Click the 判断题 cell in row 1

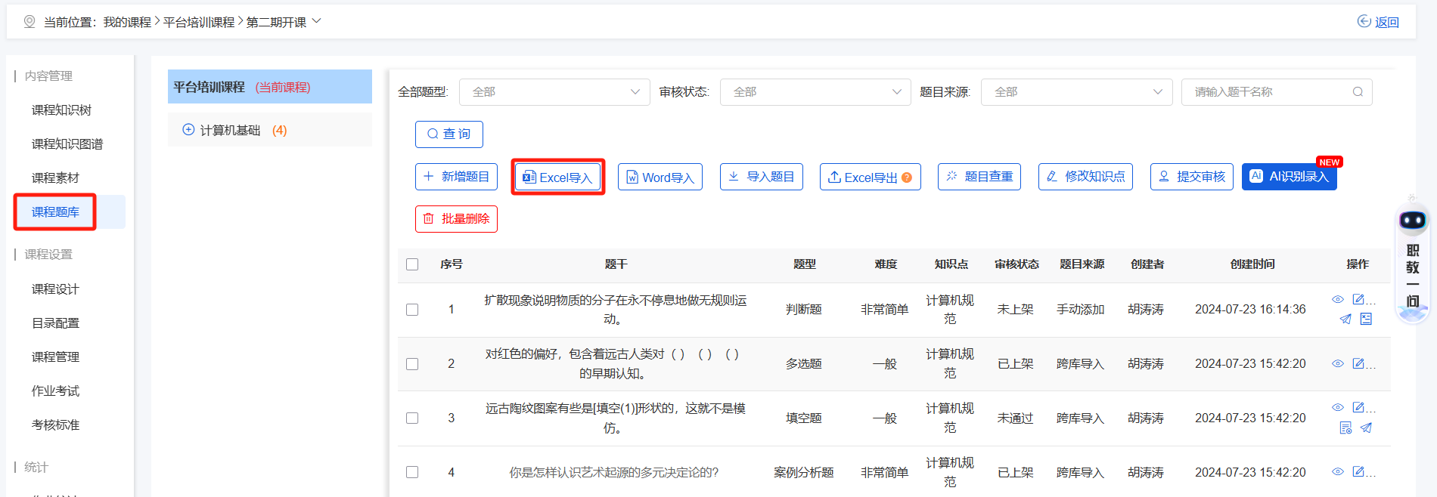point(804,310)
